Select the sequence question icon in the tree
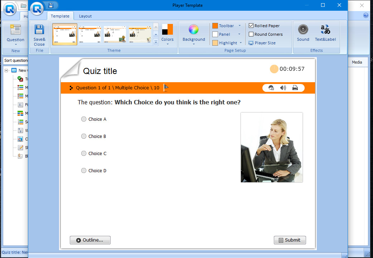The image size is (373, 258). [x=20, y=122]
